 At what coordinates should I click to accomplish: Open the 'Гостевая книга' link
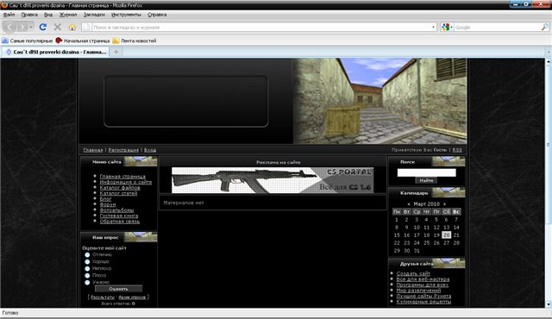pyautogui.click(x=119, y=216)
